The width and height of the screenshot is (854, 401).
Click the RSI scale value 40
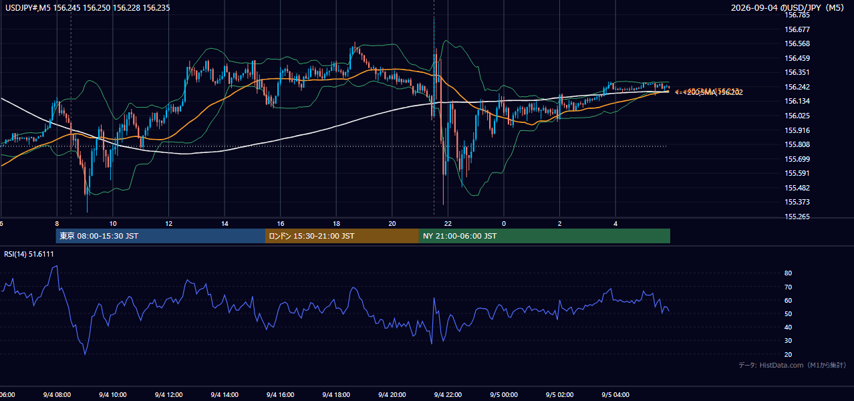[788, 327]
